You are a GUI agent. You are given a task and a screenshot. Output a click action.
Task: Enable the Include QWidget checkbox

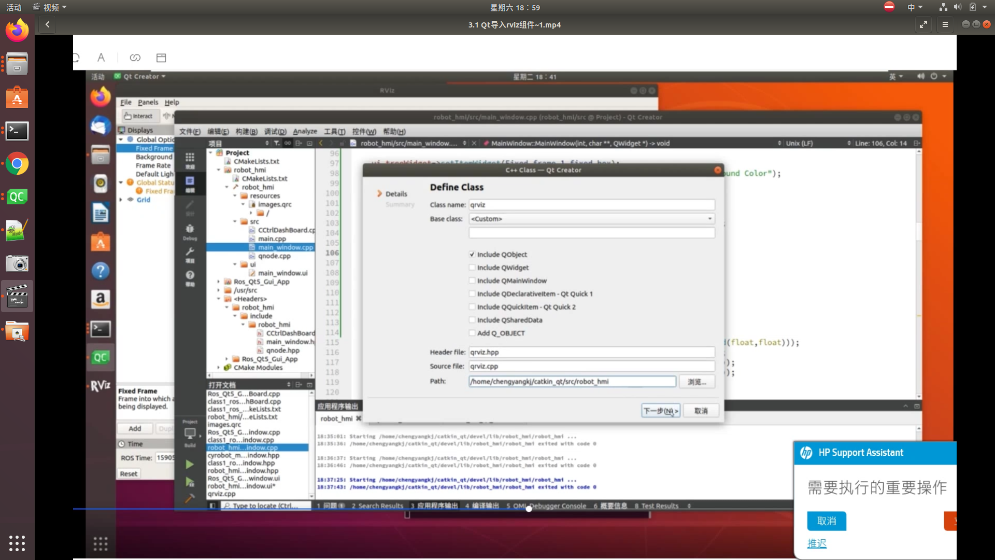coord(472,268)
